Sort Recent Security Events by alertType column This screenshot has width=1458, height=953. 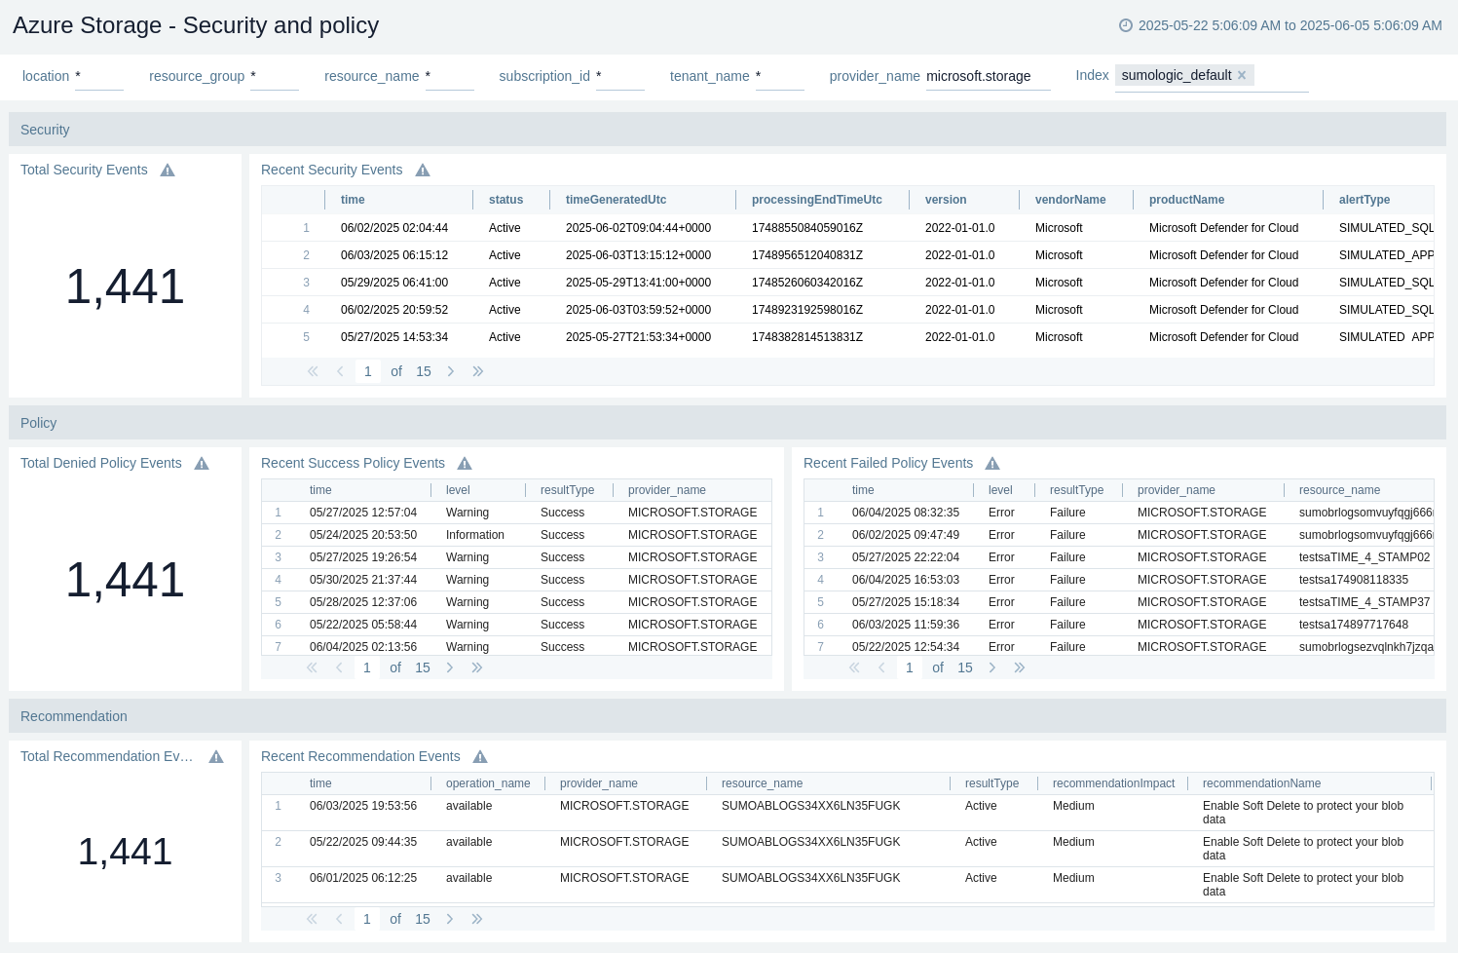(x=1365, y=200)
